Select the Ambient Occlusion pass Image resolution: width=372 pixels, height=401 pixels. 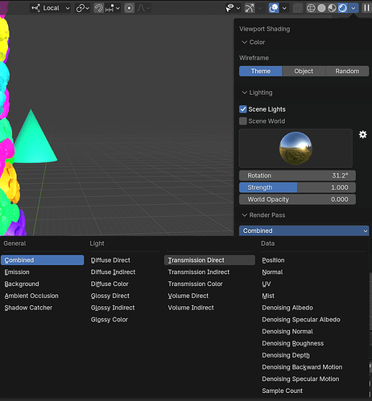43,296
